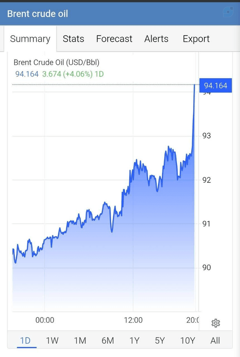240x357 pixels.
Task: Set chart range to 1M
Action: [x=80, y=341]
